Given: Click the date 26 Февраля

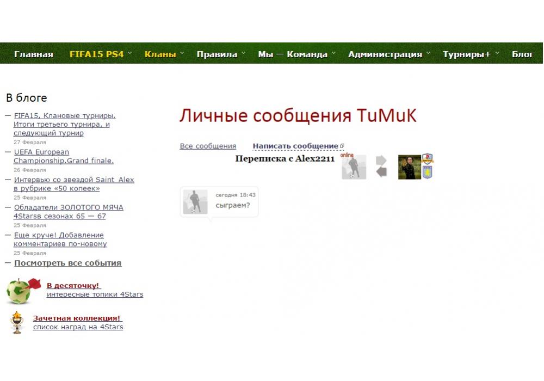Looking at the screenshot, I should pos(30,170).
